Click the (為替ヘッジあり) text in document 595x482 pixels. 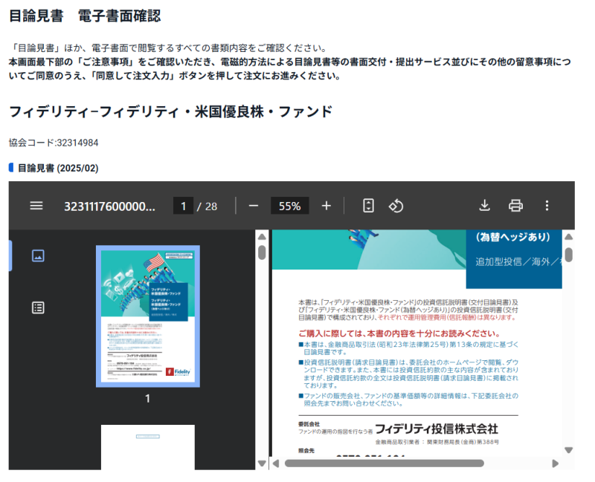coord(513,237)
